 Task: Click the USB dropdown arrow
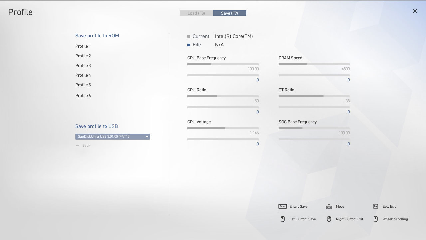tap(147, 137)
